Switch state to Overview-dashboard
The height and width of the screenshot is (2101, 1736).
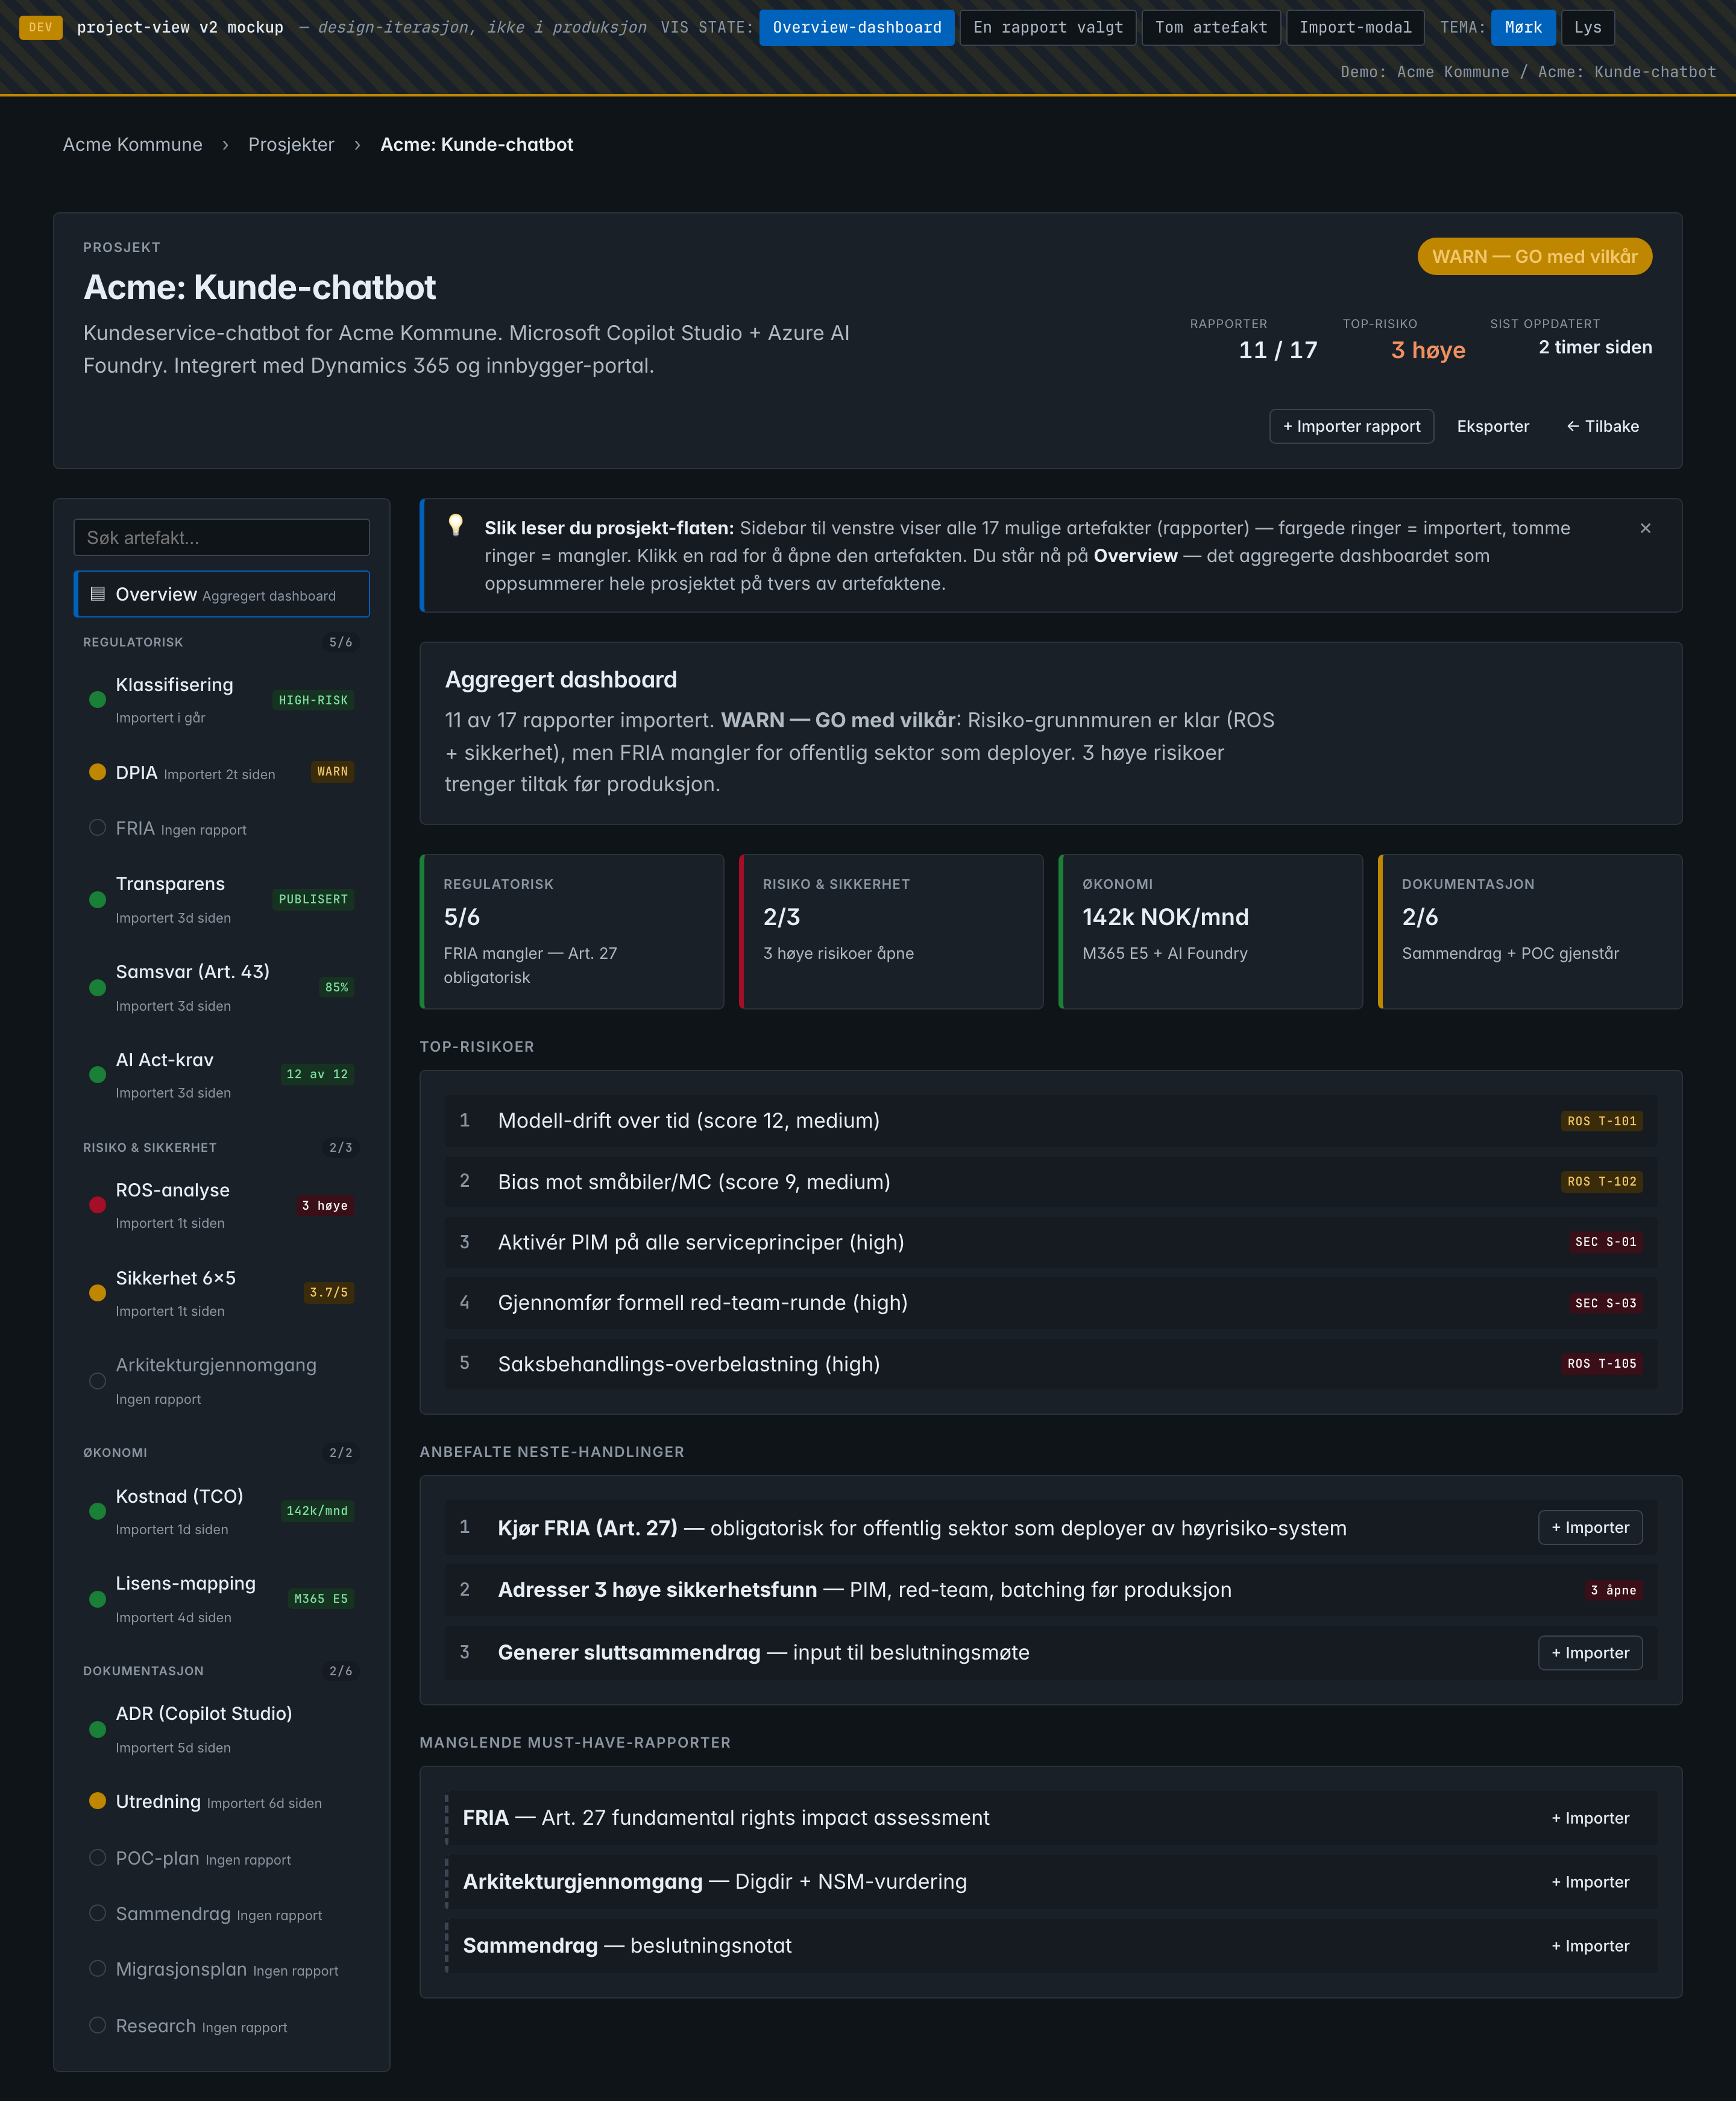point(857,27)
